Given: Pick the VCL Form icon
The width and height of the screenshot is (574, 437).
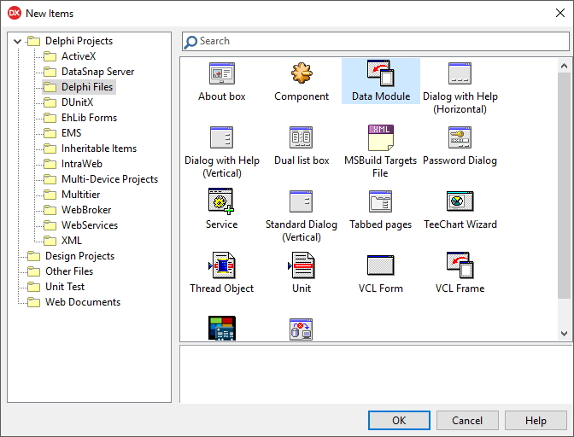Looking at the screenshot, I should 380,265.
